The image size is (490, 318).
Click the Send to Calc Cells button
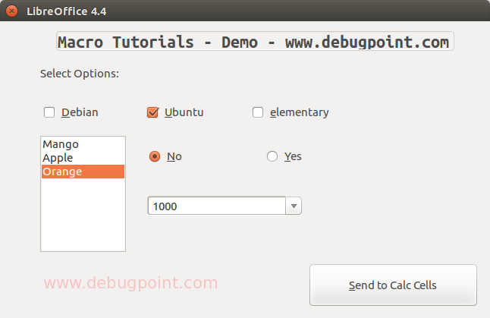(393, 285)
